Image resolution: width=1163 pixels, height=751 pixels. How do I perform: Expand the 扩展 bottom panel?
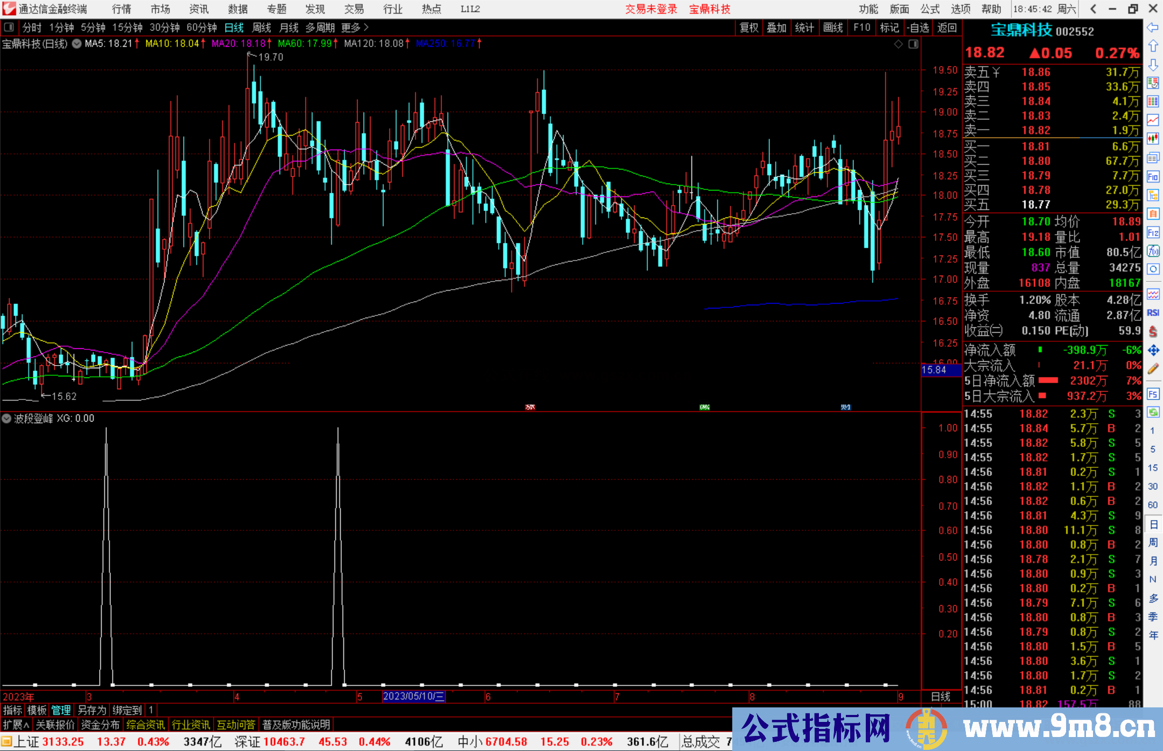click(x=16, y=725)
